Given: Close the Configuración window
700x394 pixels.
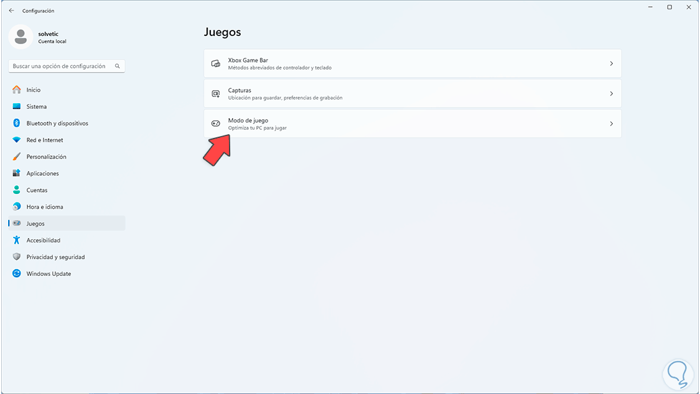Looking at the screenshot, I should click(689, 7).
